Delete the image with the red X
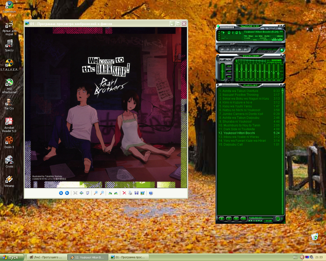 (x=124, y=193)
